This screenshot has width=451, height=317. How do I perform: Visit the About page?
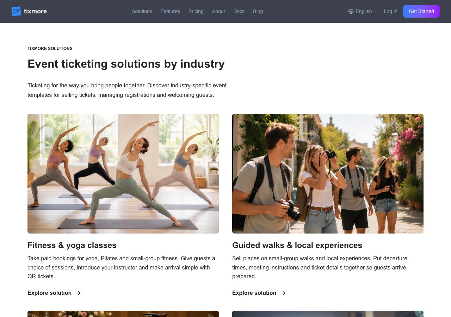[x=218, y=11]
